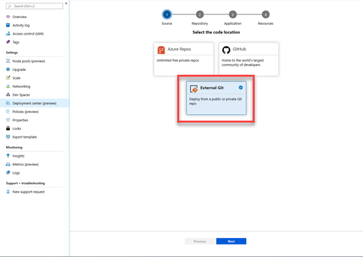Click step 1 Source circle
Screen dimensions: 363x257
167,14
